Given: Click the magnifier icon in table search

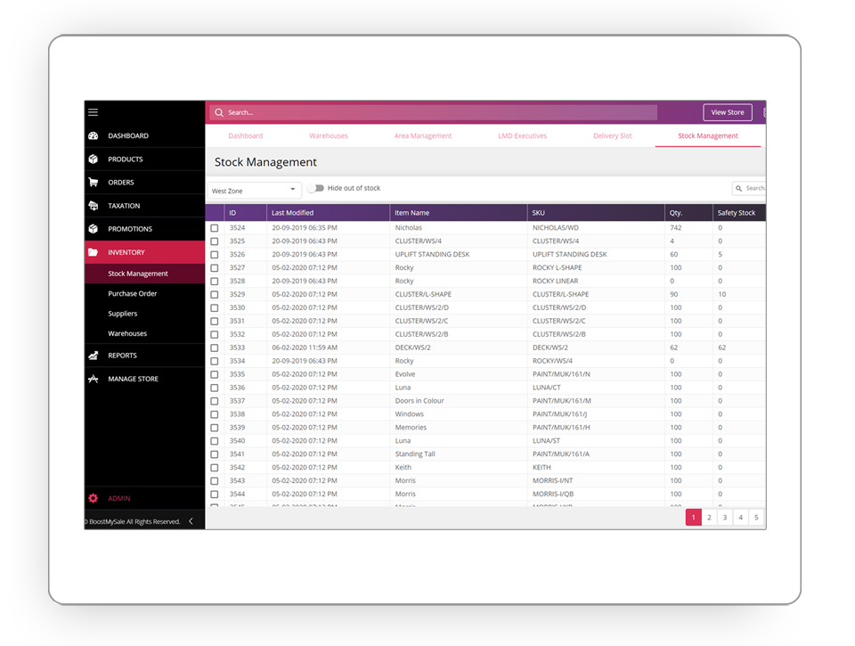Looking at the screenshot, I should point(739,188).
